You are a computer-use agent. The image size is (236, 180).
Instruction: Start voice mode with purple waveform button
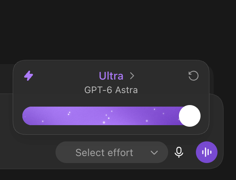(x=207, y=152)
